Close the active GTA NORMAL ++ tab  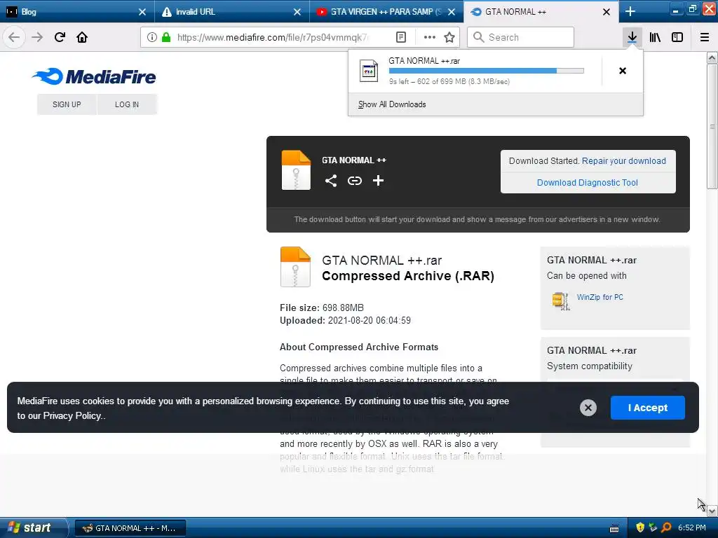coord(607,12)
